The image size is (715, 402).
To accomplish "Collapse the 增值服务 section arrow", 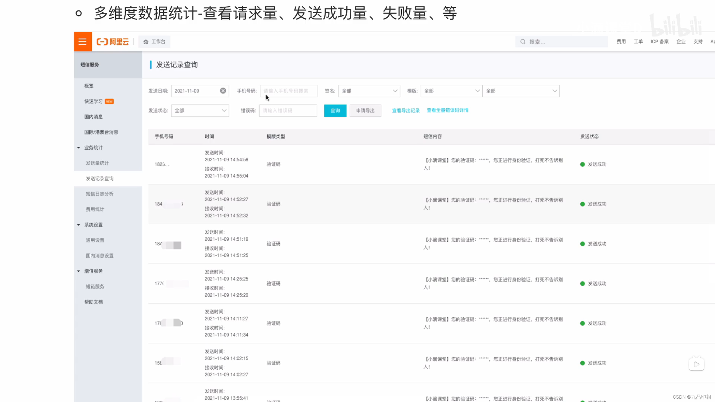I will (78, 271).
